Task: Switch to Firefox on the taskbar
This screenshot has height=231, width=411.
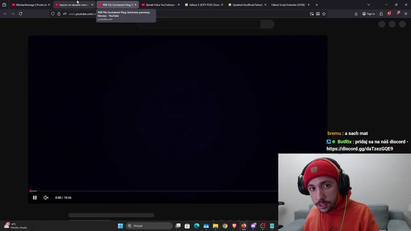Action: (x=244, y=226)
